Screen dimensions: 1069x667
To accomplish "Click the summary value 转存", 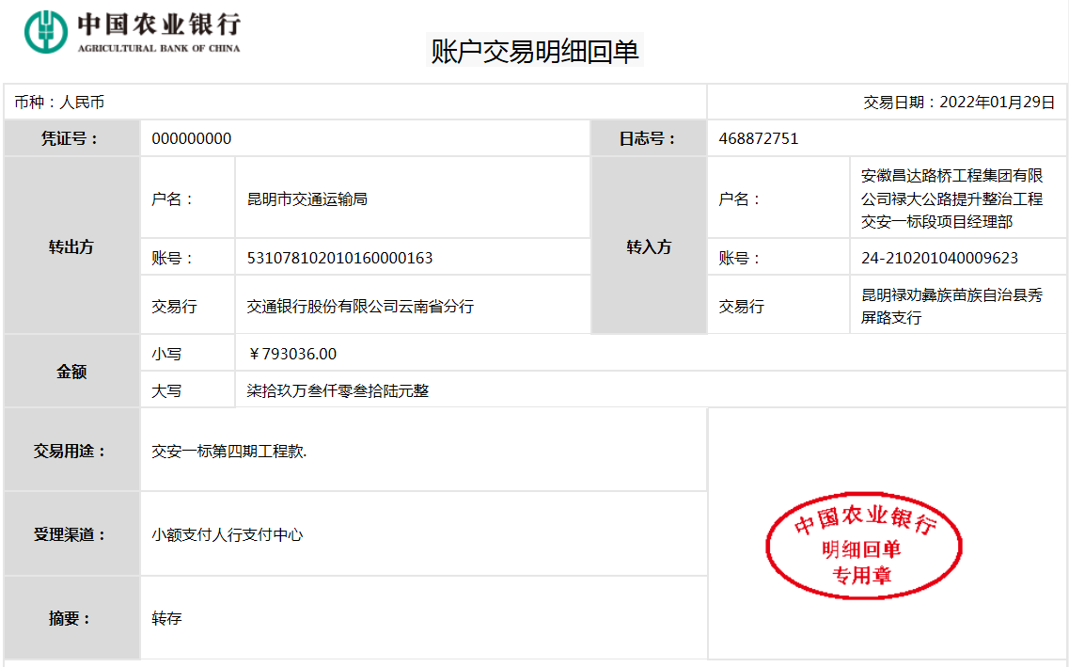I will click(166, 619).
